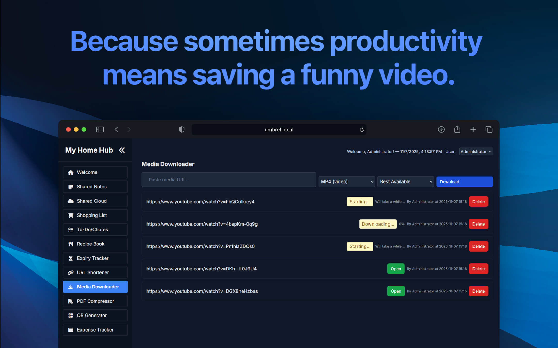Click the Expense Tracker wallet icon
The image size is (558, 348).
point(71,329)
